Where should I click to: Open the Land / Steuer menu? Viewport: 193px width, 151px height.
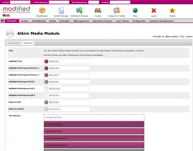(x=122, y=21)
